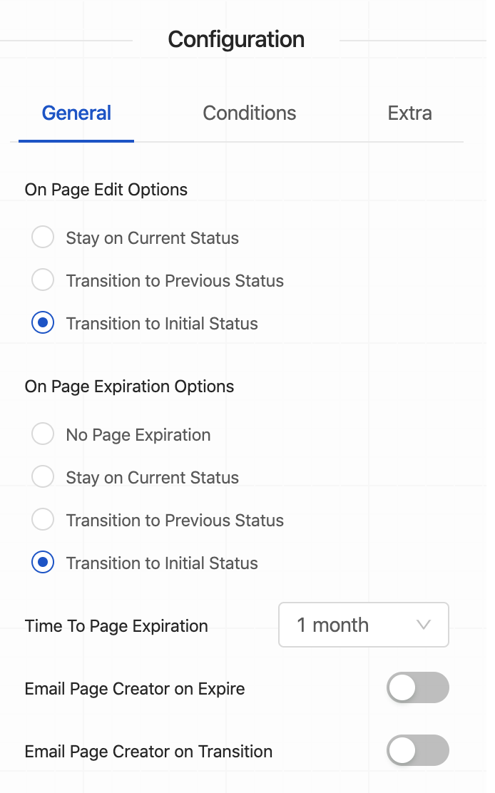Click the Time To Page Expiration label
This screenshot has width=495, height=793.
click(116, 626)
